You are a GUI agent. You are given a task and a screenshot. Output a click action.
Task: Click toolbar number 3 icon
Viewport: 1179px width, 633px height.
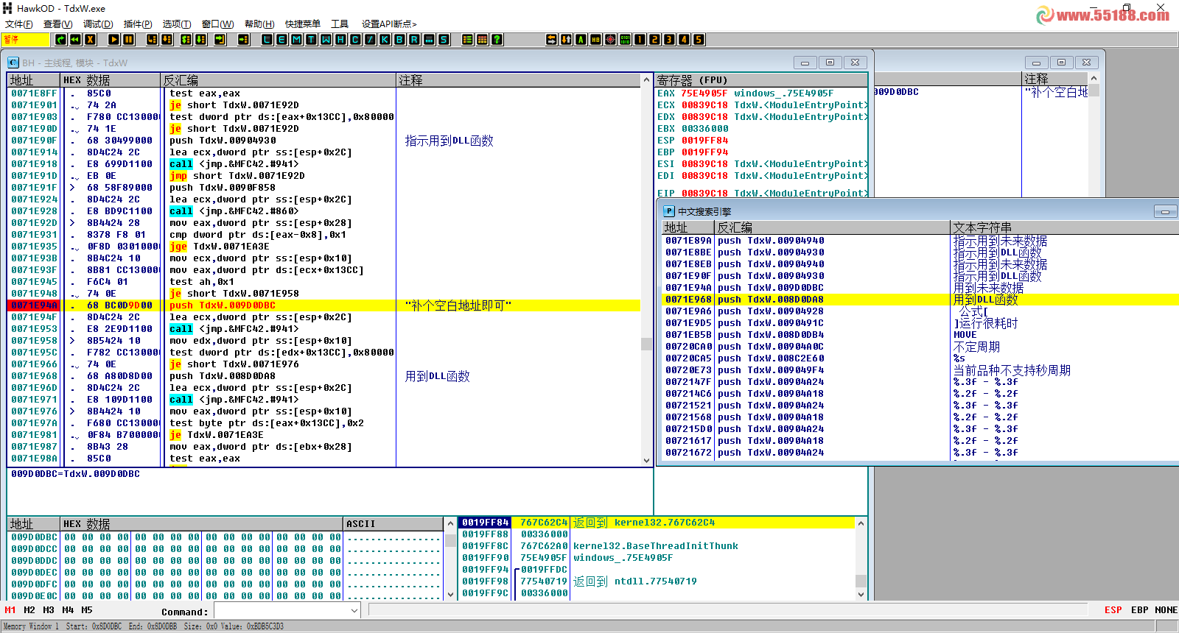click(x=670, y=40)
